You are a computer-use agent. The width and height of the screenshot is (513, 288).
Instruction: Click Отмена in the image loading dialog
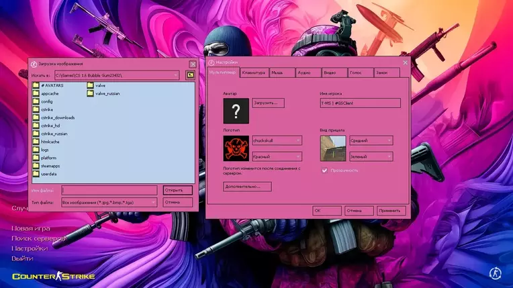[x=178, y=202]
